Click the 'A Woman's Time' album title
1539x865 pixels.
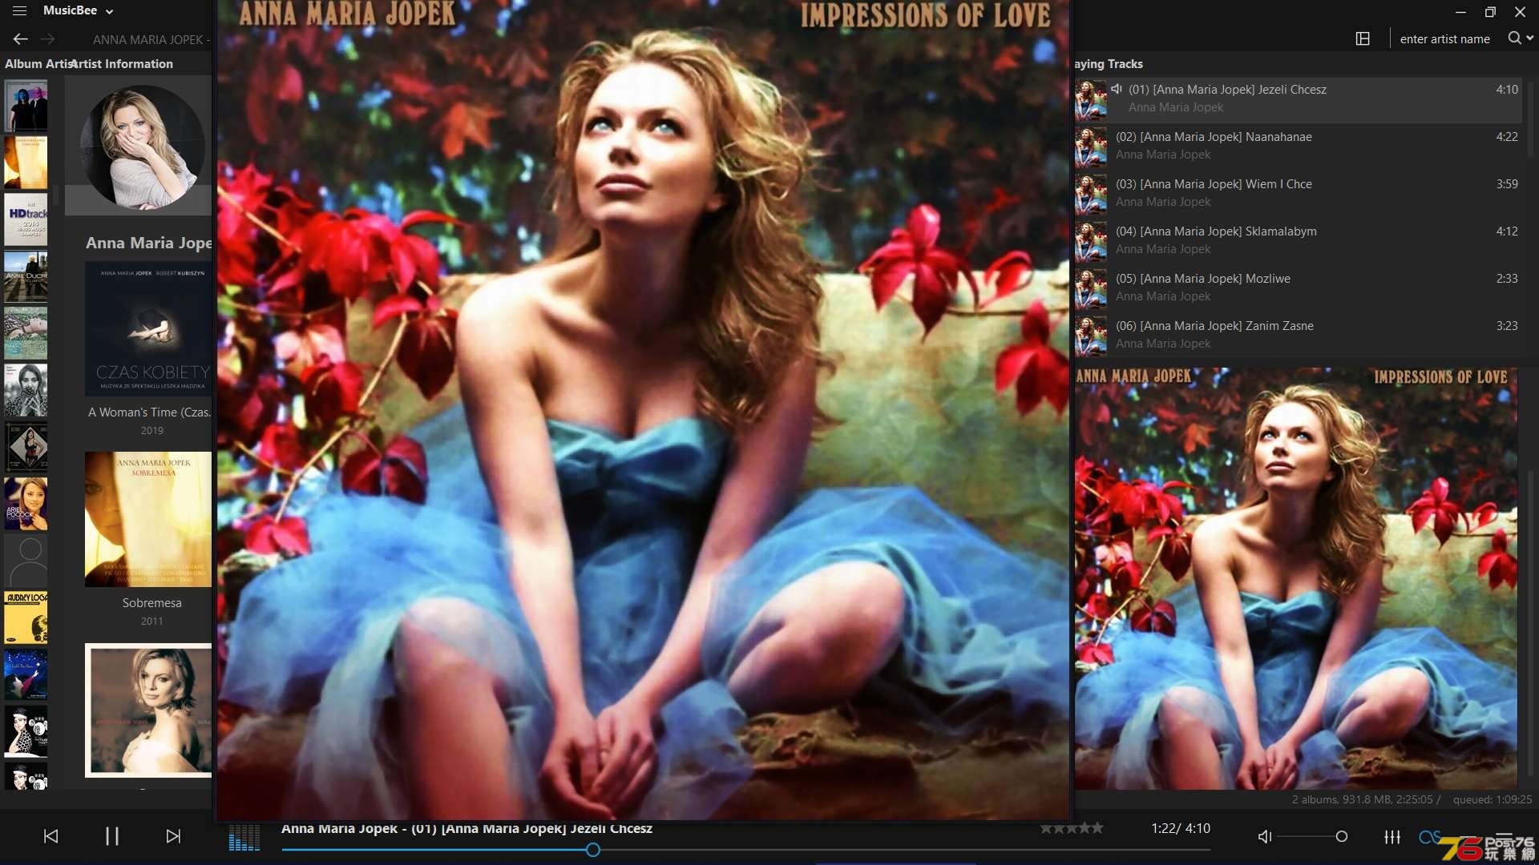149,412
